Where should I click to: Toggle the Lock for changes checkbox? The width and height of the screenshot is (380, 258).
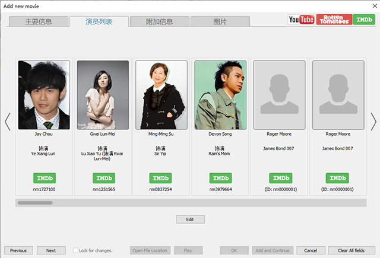(x=75, y=250)
